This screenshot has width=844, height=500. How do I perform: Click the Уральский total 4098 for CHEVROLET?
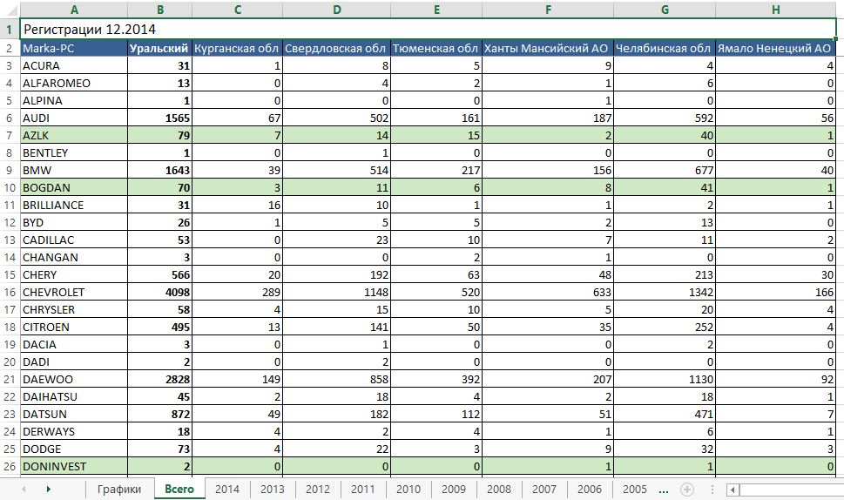(x=160, y=293)
